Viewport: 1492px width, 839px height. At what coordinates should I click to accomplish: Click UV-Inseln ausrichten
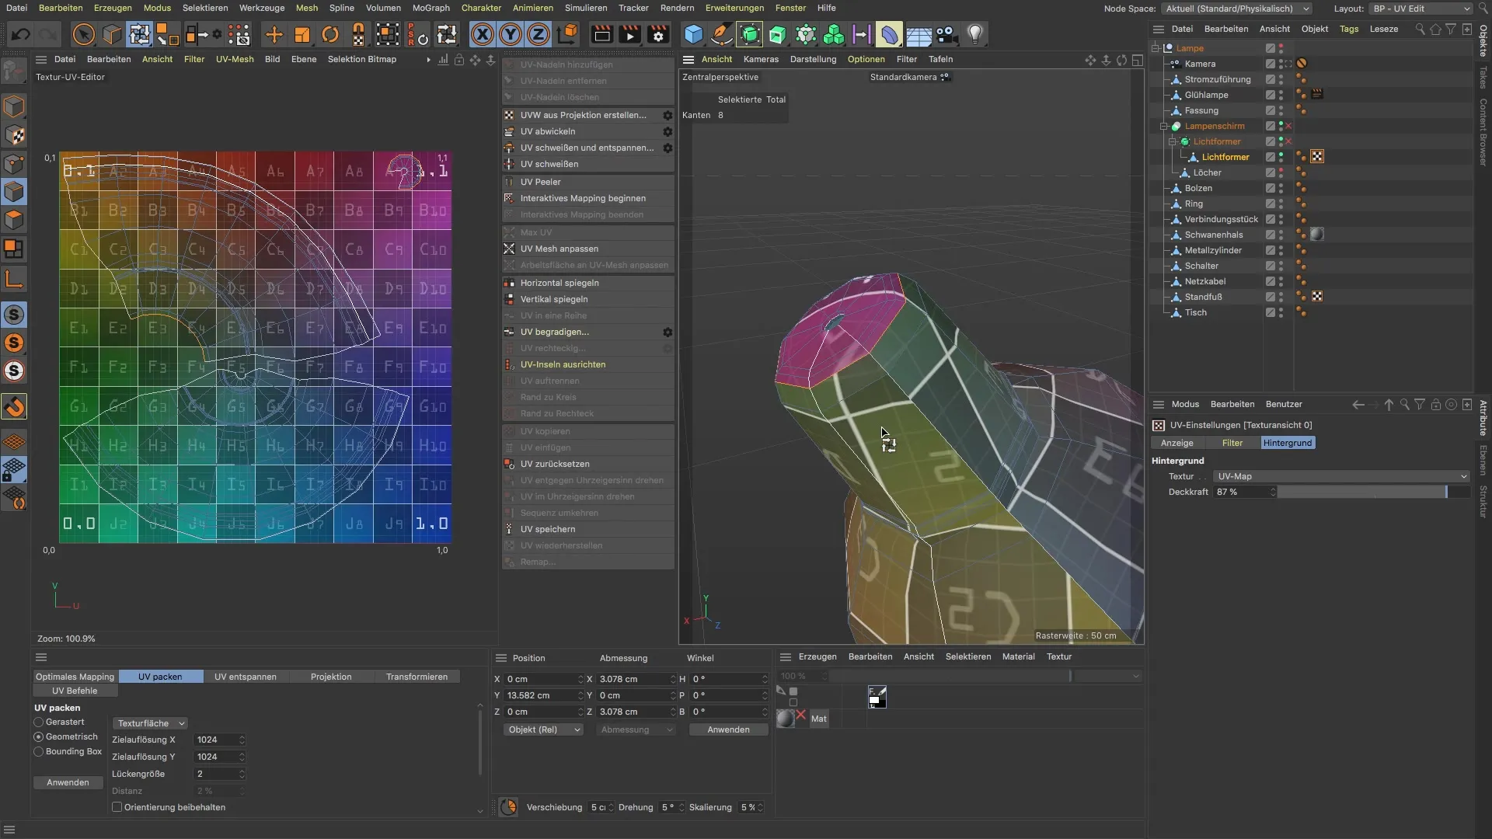[x=588, y=364]
